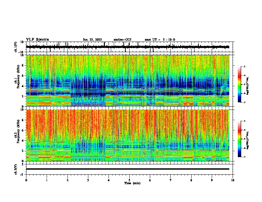Click the time axis tick label '3'

coord(88,180)
